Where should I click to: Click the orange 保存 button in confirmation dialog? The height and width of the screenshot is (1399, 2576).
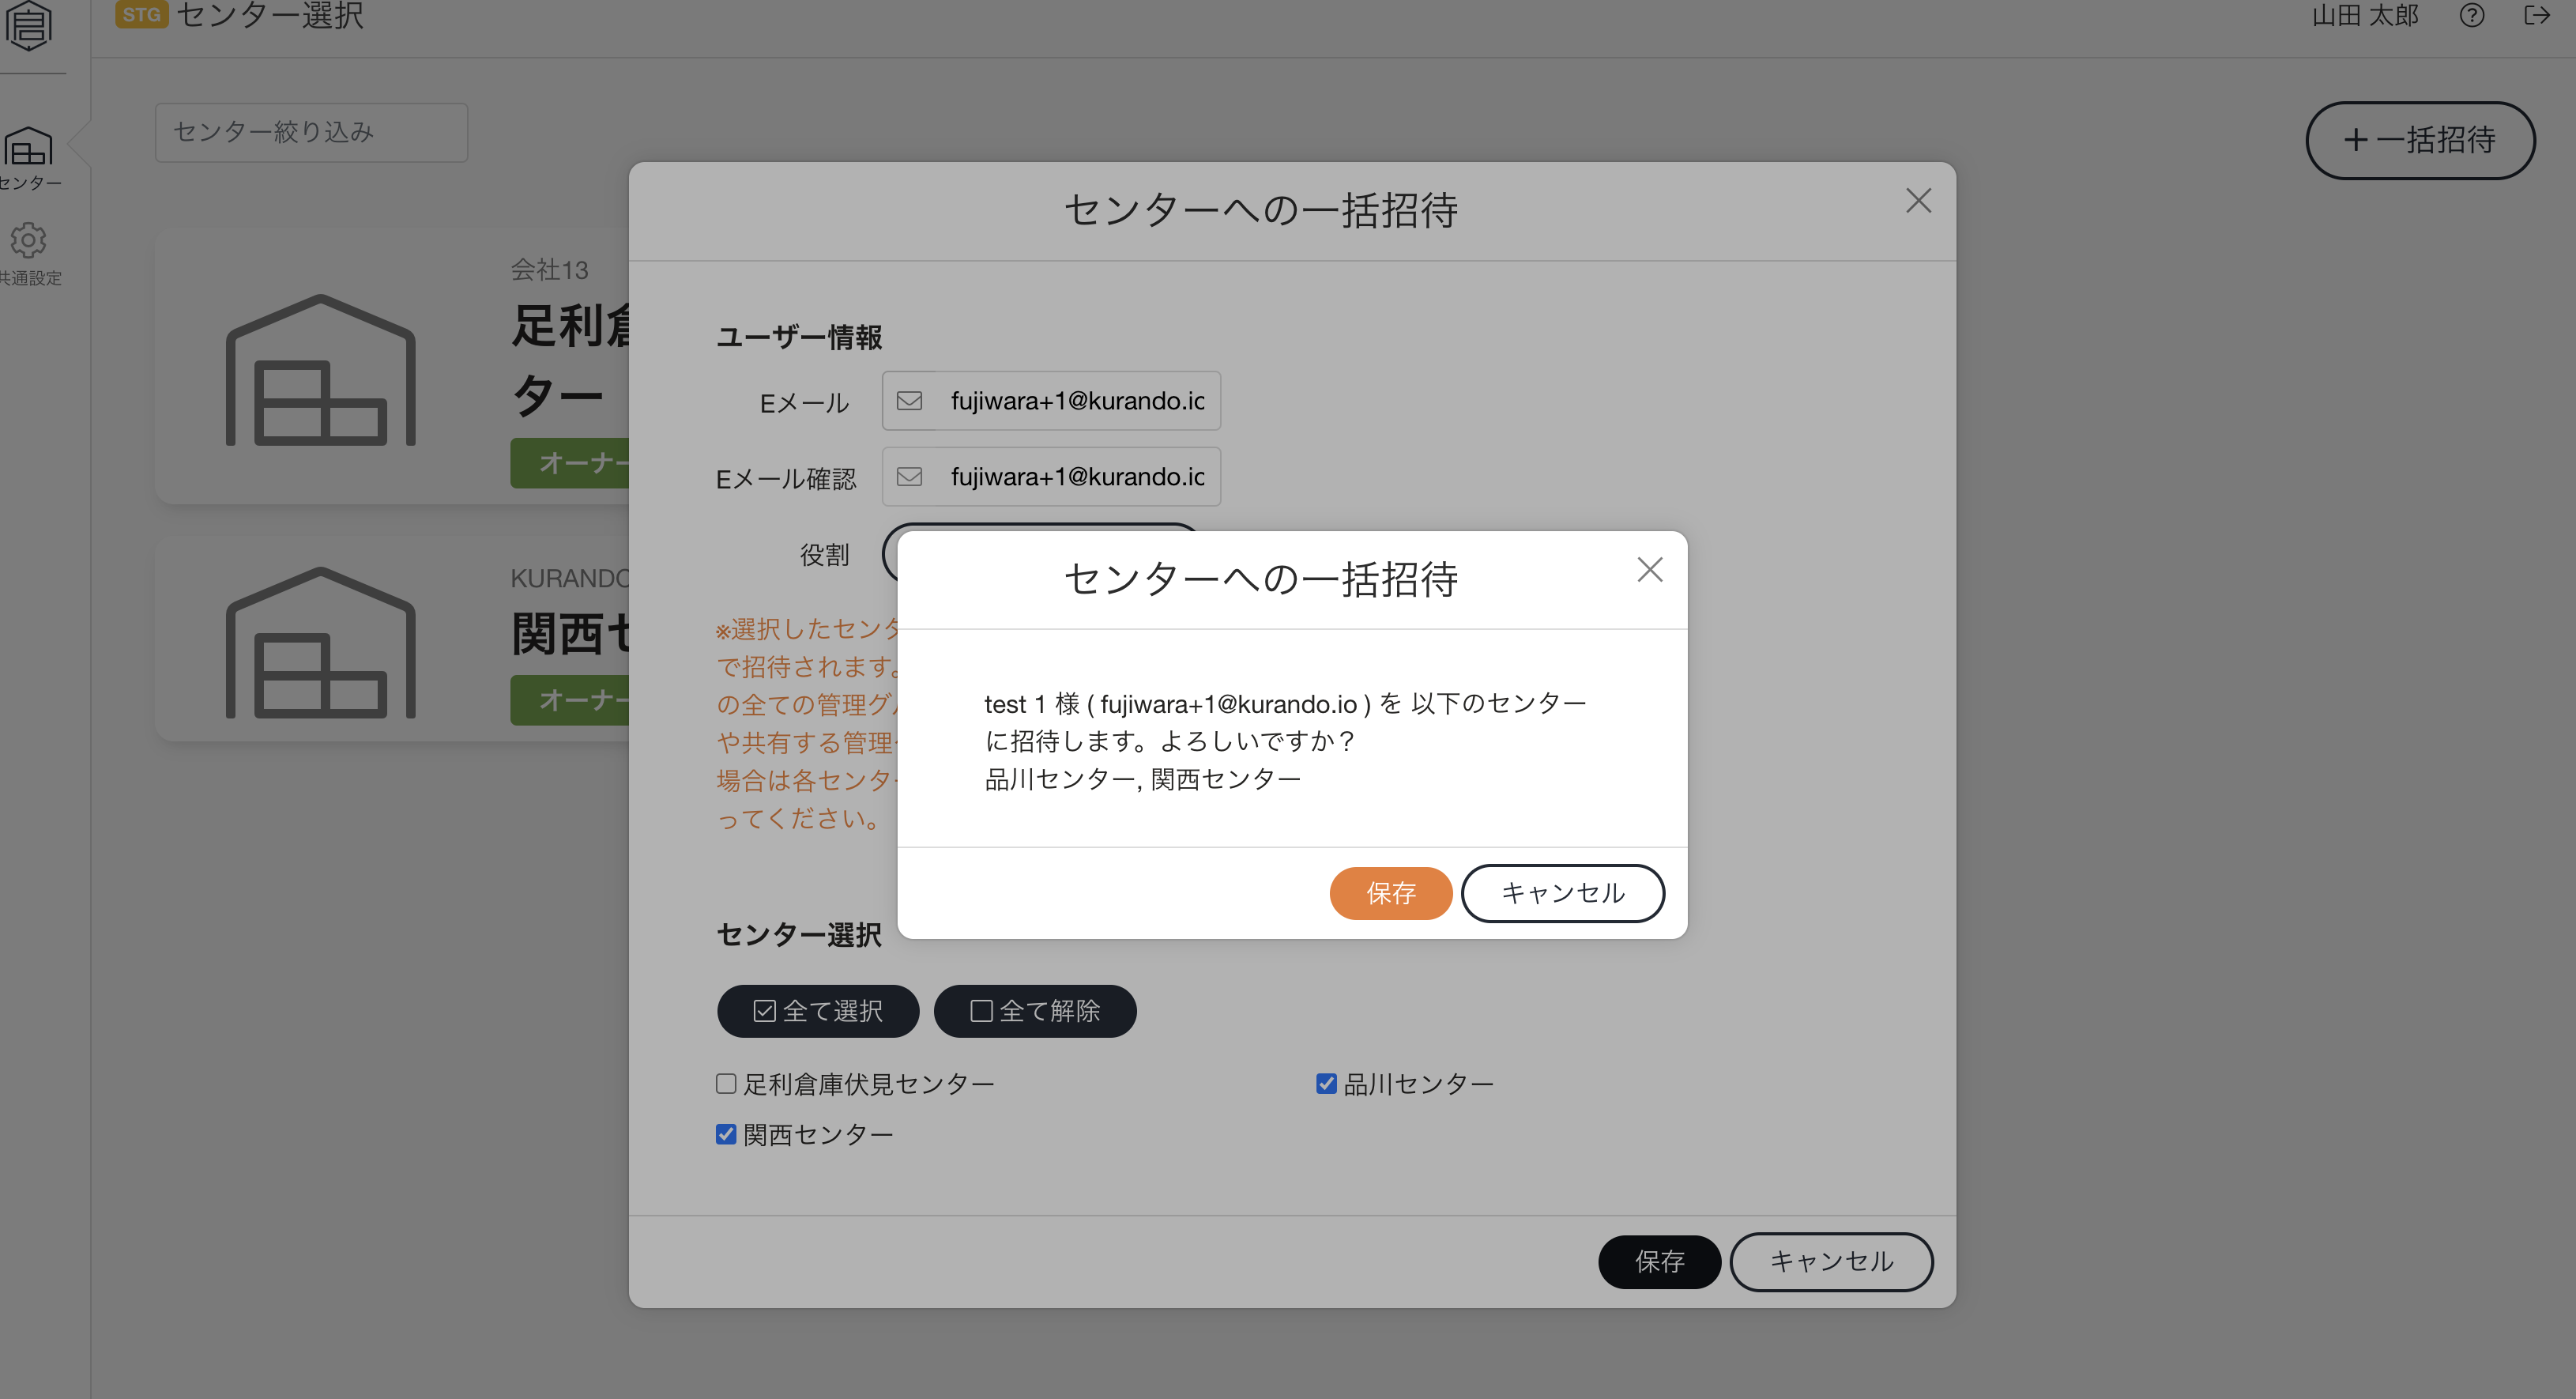point(1390,893)
